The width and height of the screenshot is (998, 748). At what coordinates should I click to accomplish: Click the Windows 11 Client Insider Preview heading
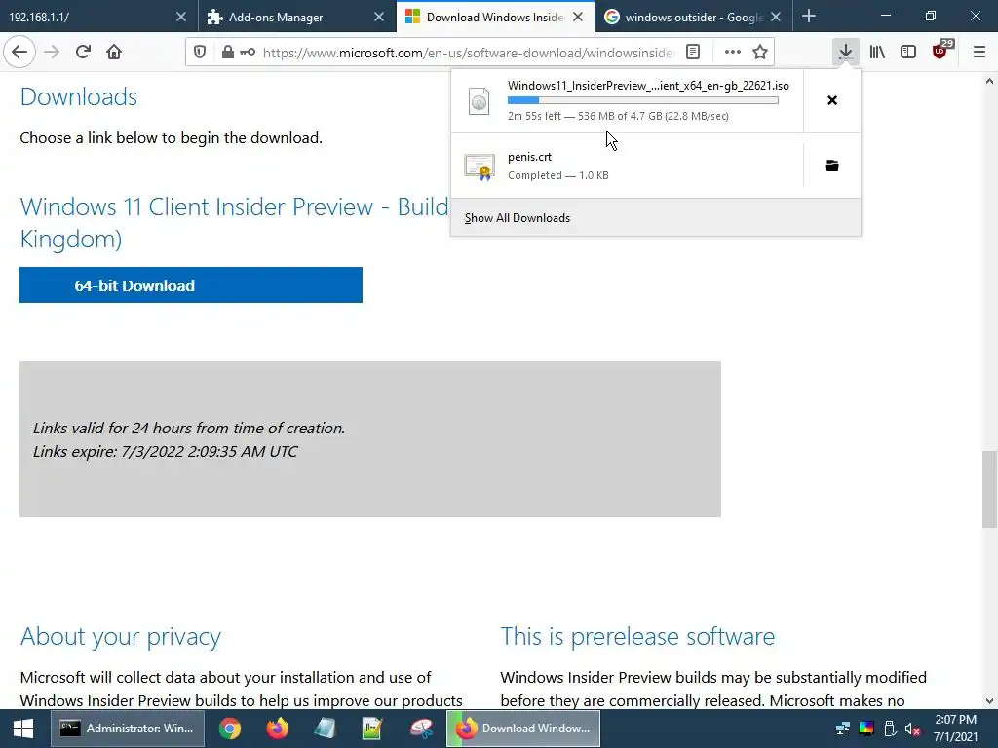click(234, 223)
